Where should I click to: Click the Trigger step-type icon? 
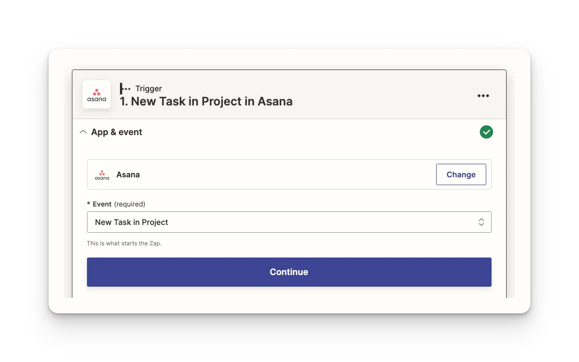click(x=125, y=88)
